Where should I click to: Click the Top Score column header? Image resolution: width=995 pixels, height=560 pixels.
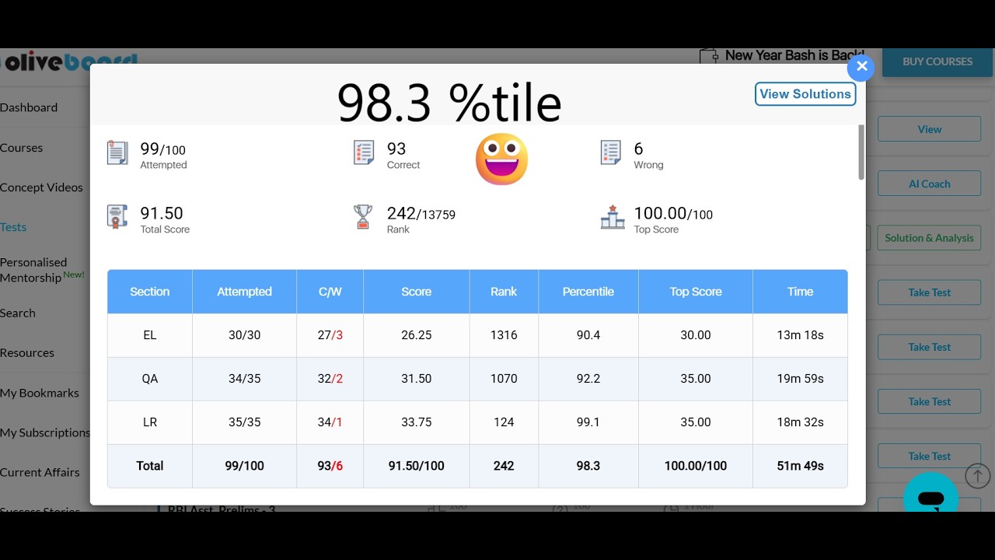coord(696,292)
